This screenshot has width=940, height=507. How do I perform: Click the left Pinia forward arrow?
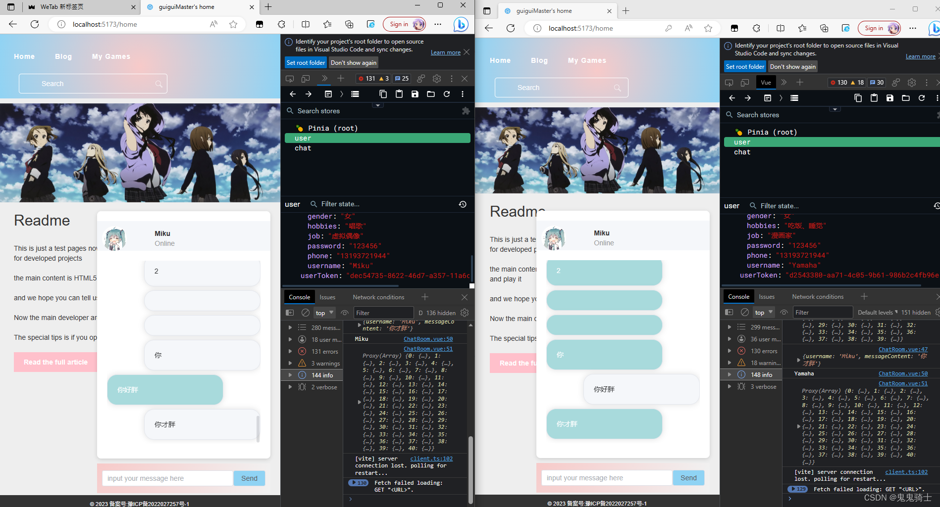point(309,94)
